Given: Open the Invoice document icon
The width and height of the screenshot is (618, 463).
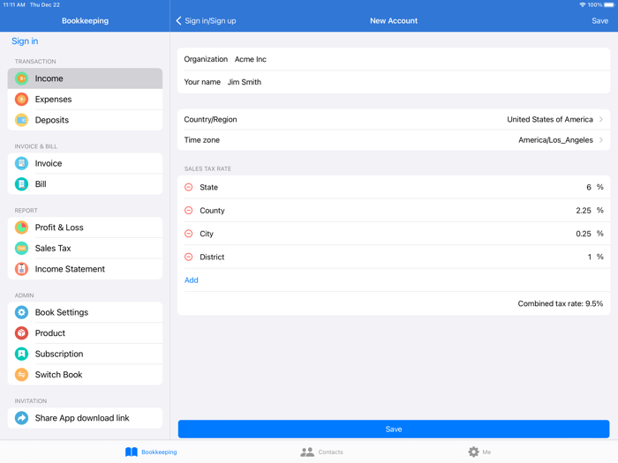Looking at the screenshot, I should click(22, 163).
